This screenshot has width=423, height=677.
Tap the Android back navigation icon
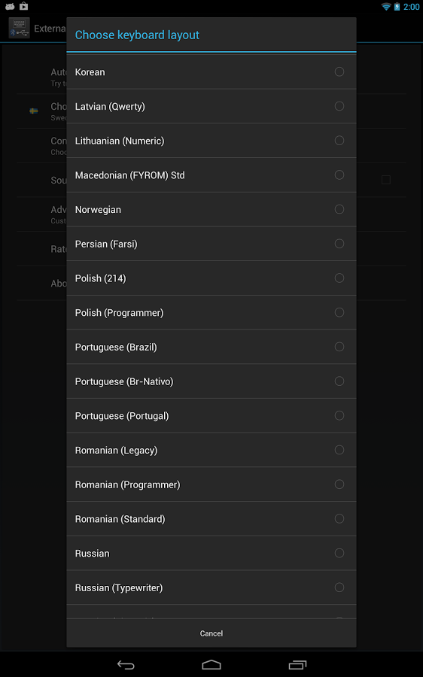pos(126,665)
